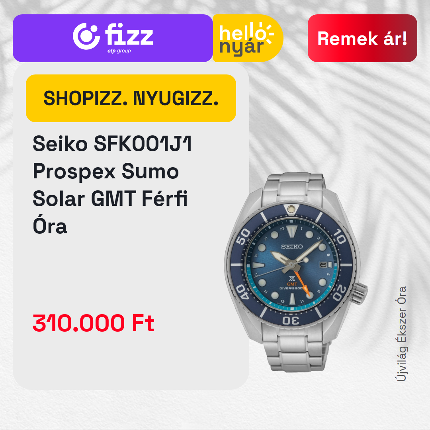Click the Seiko logo on watch dial
The width and height of the screenshot is (430, 430).
coord(292,246)
